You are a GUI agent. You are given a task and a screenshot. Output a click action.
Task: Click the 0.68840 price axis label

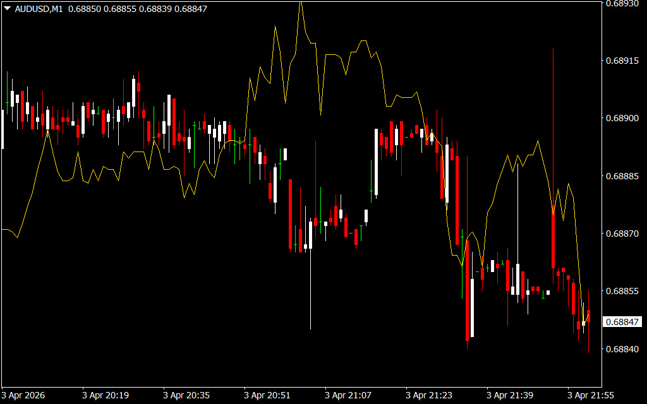(622, 348)
